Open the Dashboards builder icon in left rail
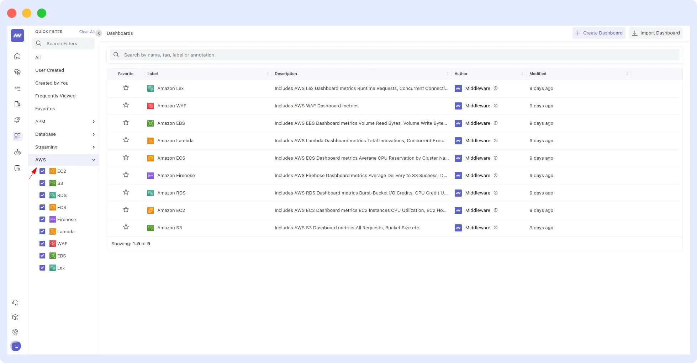The height and width of the screenshot is (363, 697). point(17,136)
